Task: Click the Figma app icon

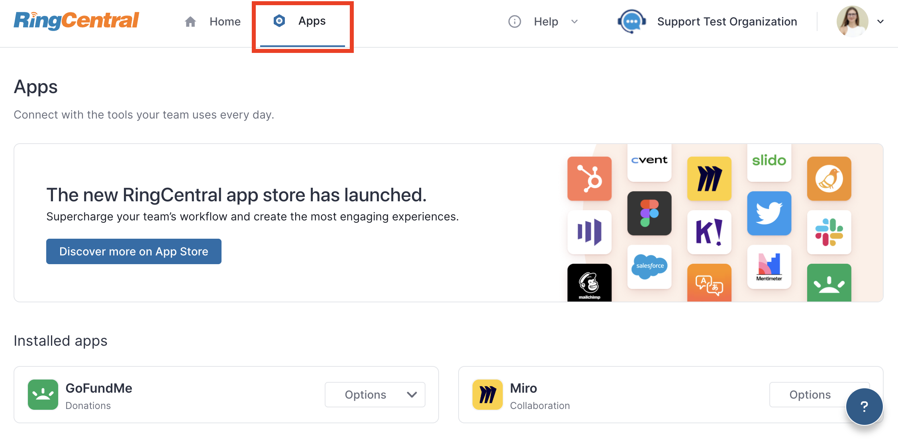Action: pyautogui.click(x=649, y=213)
